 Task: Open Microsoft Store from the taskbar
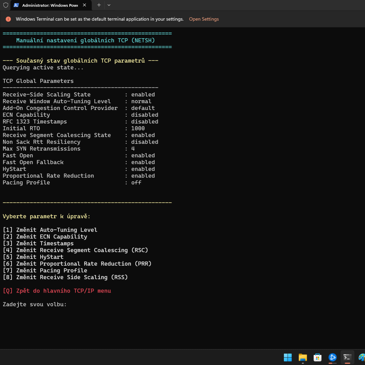coord(317,357)
